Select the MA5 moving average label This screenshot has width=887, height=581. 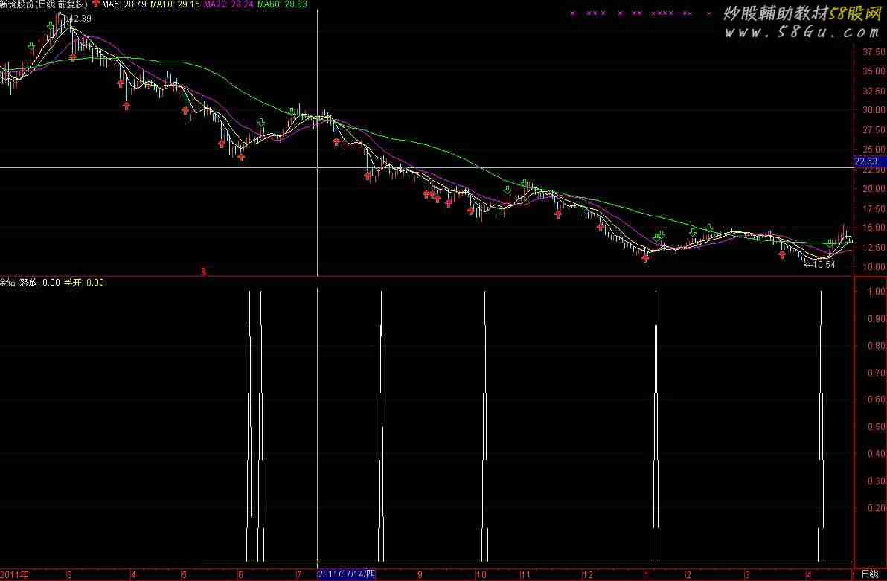[124, 4]
